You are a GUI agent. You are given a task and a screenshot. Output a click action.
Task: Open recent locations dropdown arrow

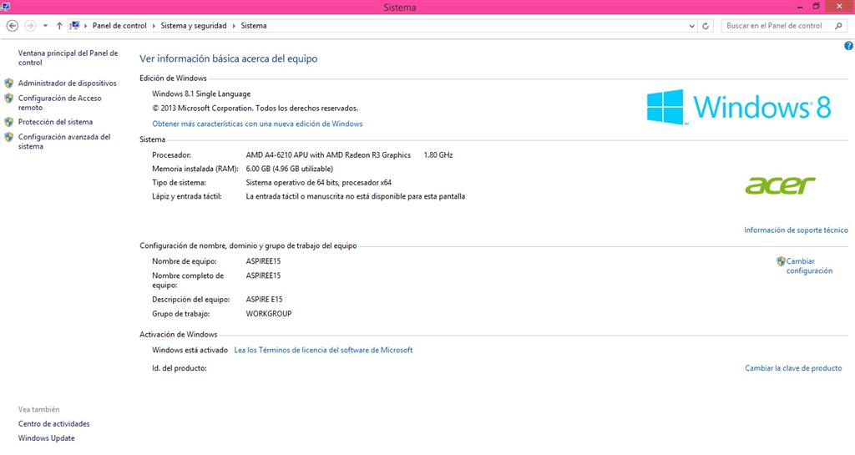(45, 26)
